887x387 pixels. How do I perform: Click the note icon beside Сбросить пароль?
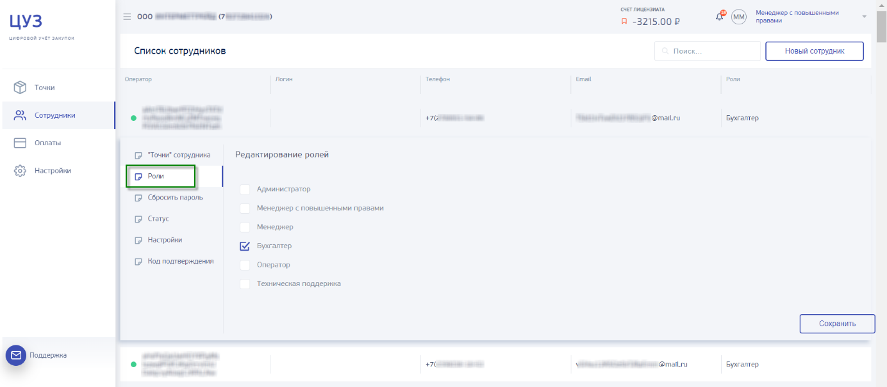click(x=138, y=198)
